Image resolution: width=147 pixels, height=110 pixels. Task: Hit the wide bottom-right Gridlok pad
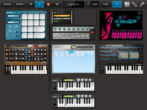[39, 35]
